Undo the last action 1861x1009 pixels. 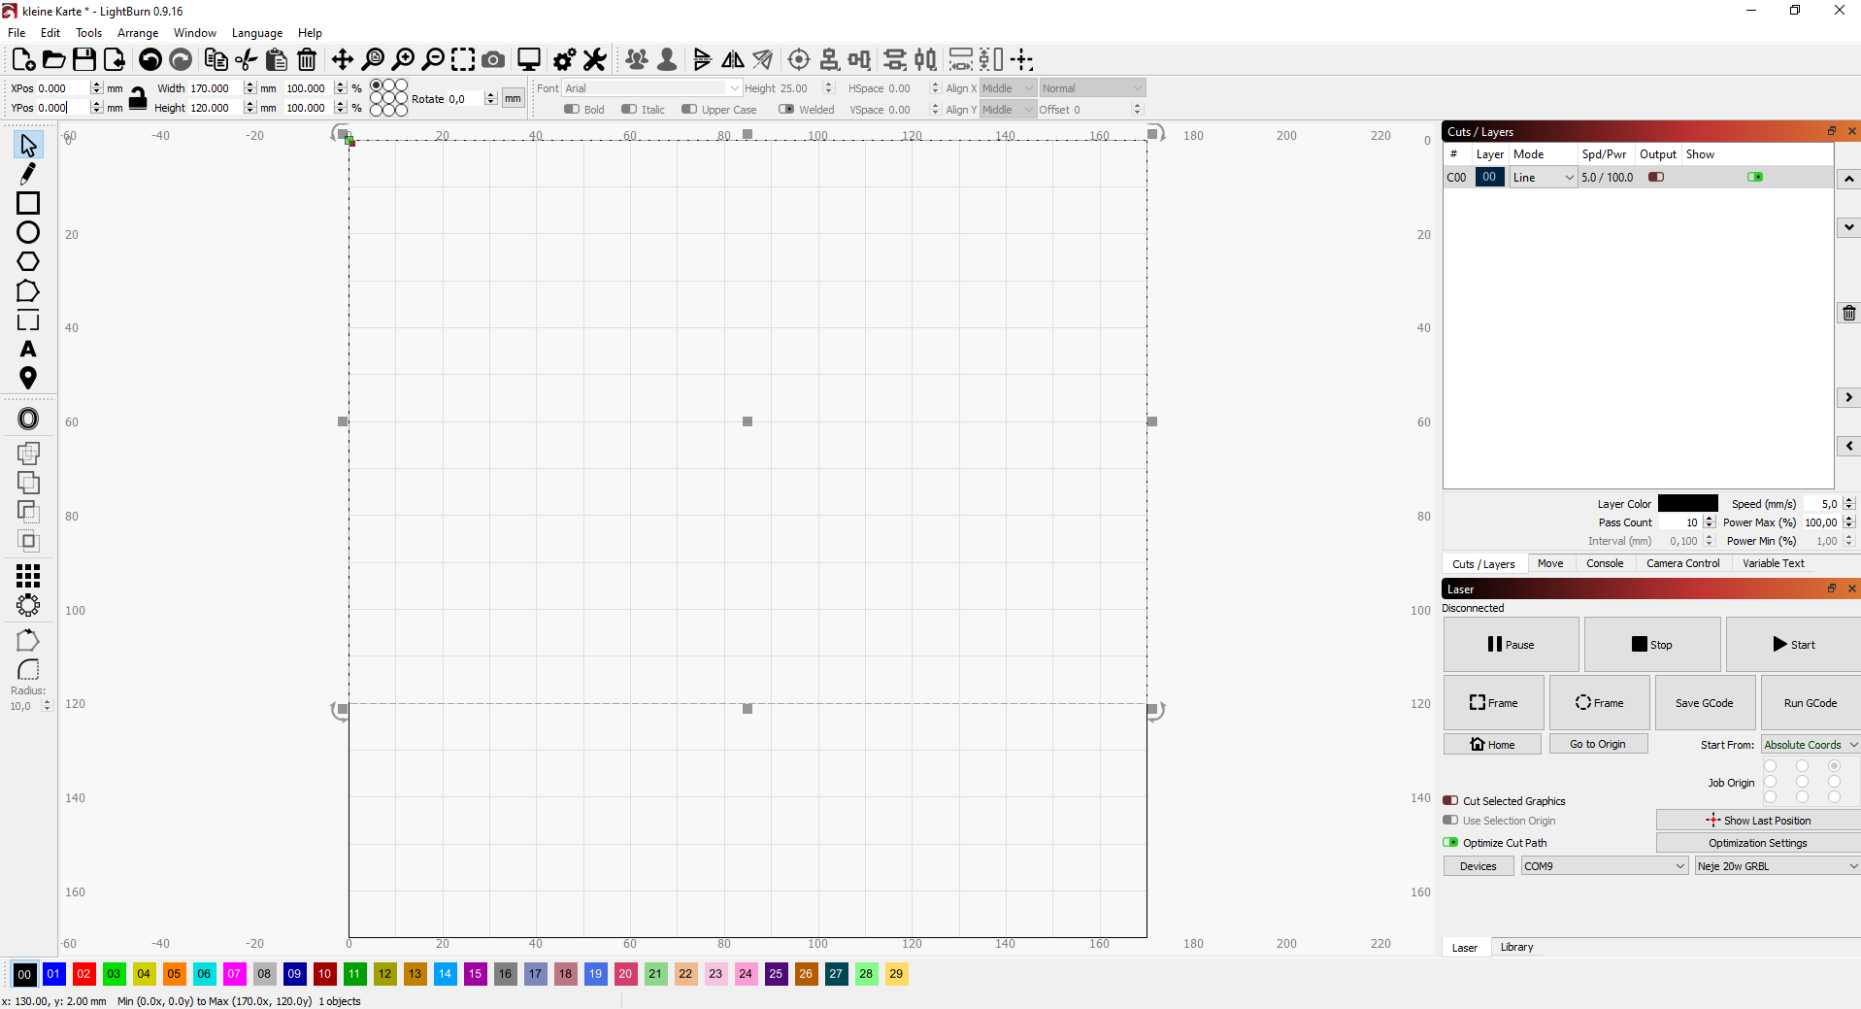(150, 60)
